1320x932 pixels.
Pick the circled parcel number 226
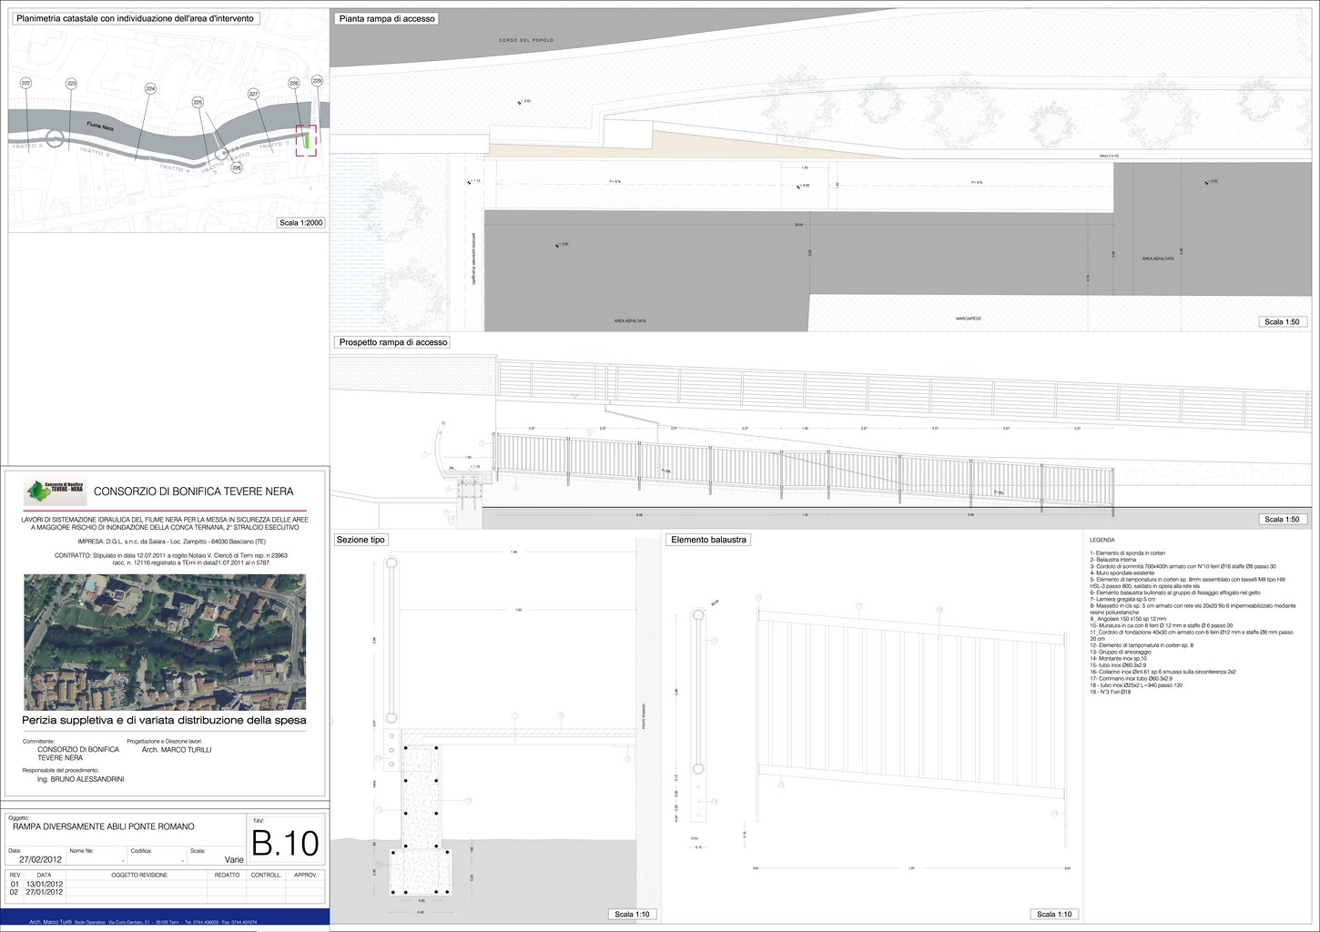237,167
